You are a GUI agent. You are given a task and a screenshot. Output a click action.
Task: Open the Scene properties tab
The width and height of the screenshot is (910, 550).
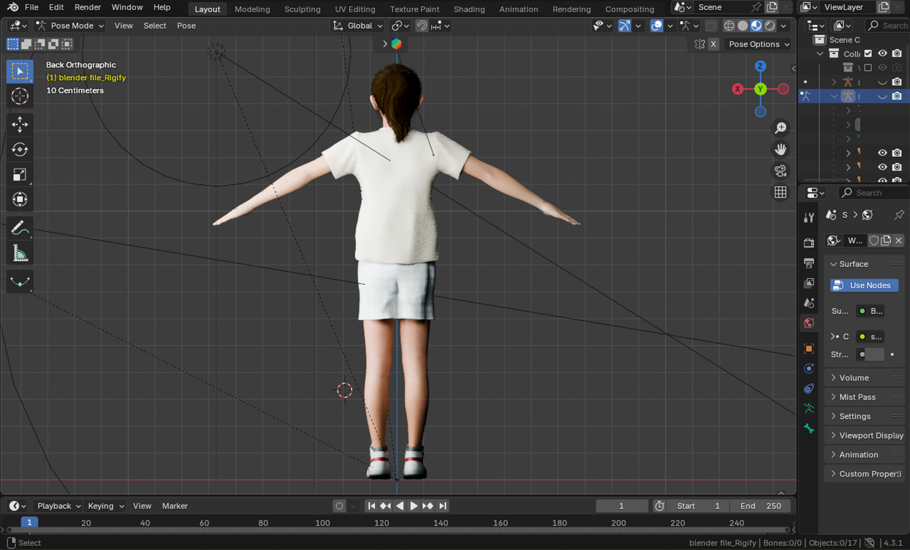(x=809, y=303)
